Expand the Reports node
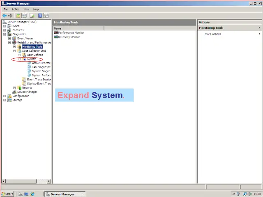263x197 pixels. (x=14, y=88)
